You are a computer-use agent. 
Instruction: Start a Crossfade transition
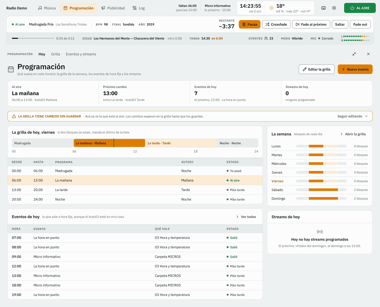pyautogui.click(x=276, y=24)
